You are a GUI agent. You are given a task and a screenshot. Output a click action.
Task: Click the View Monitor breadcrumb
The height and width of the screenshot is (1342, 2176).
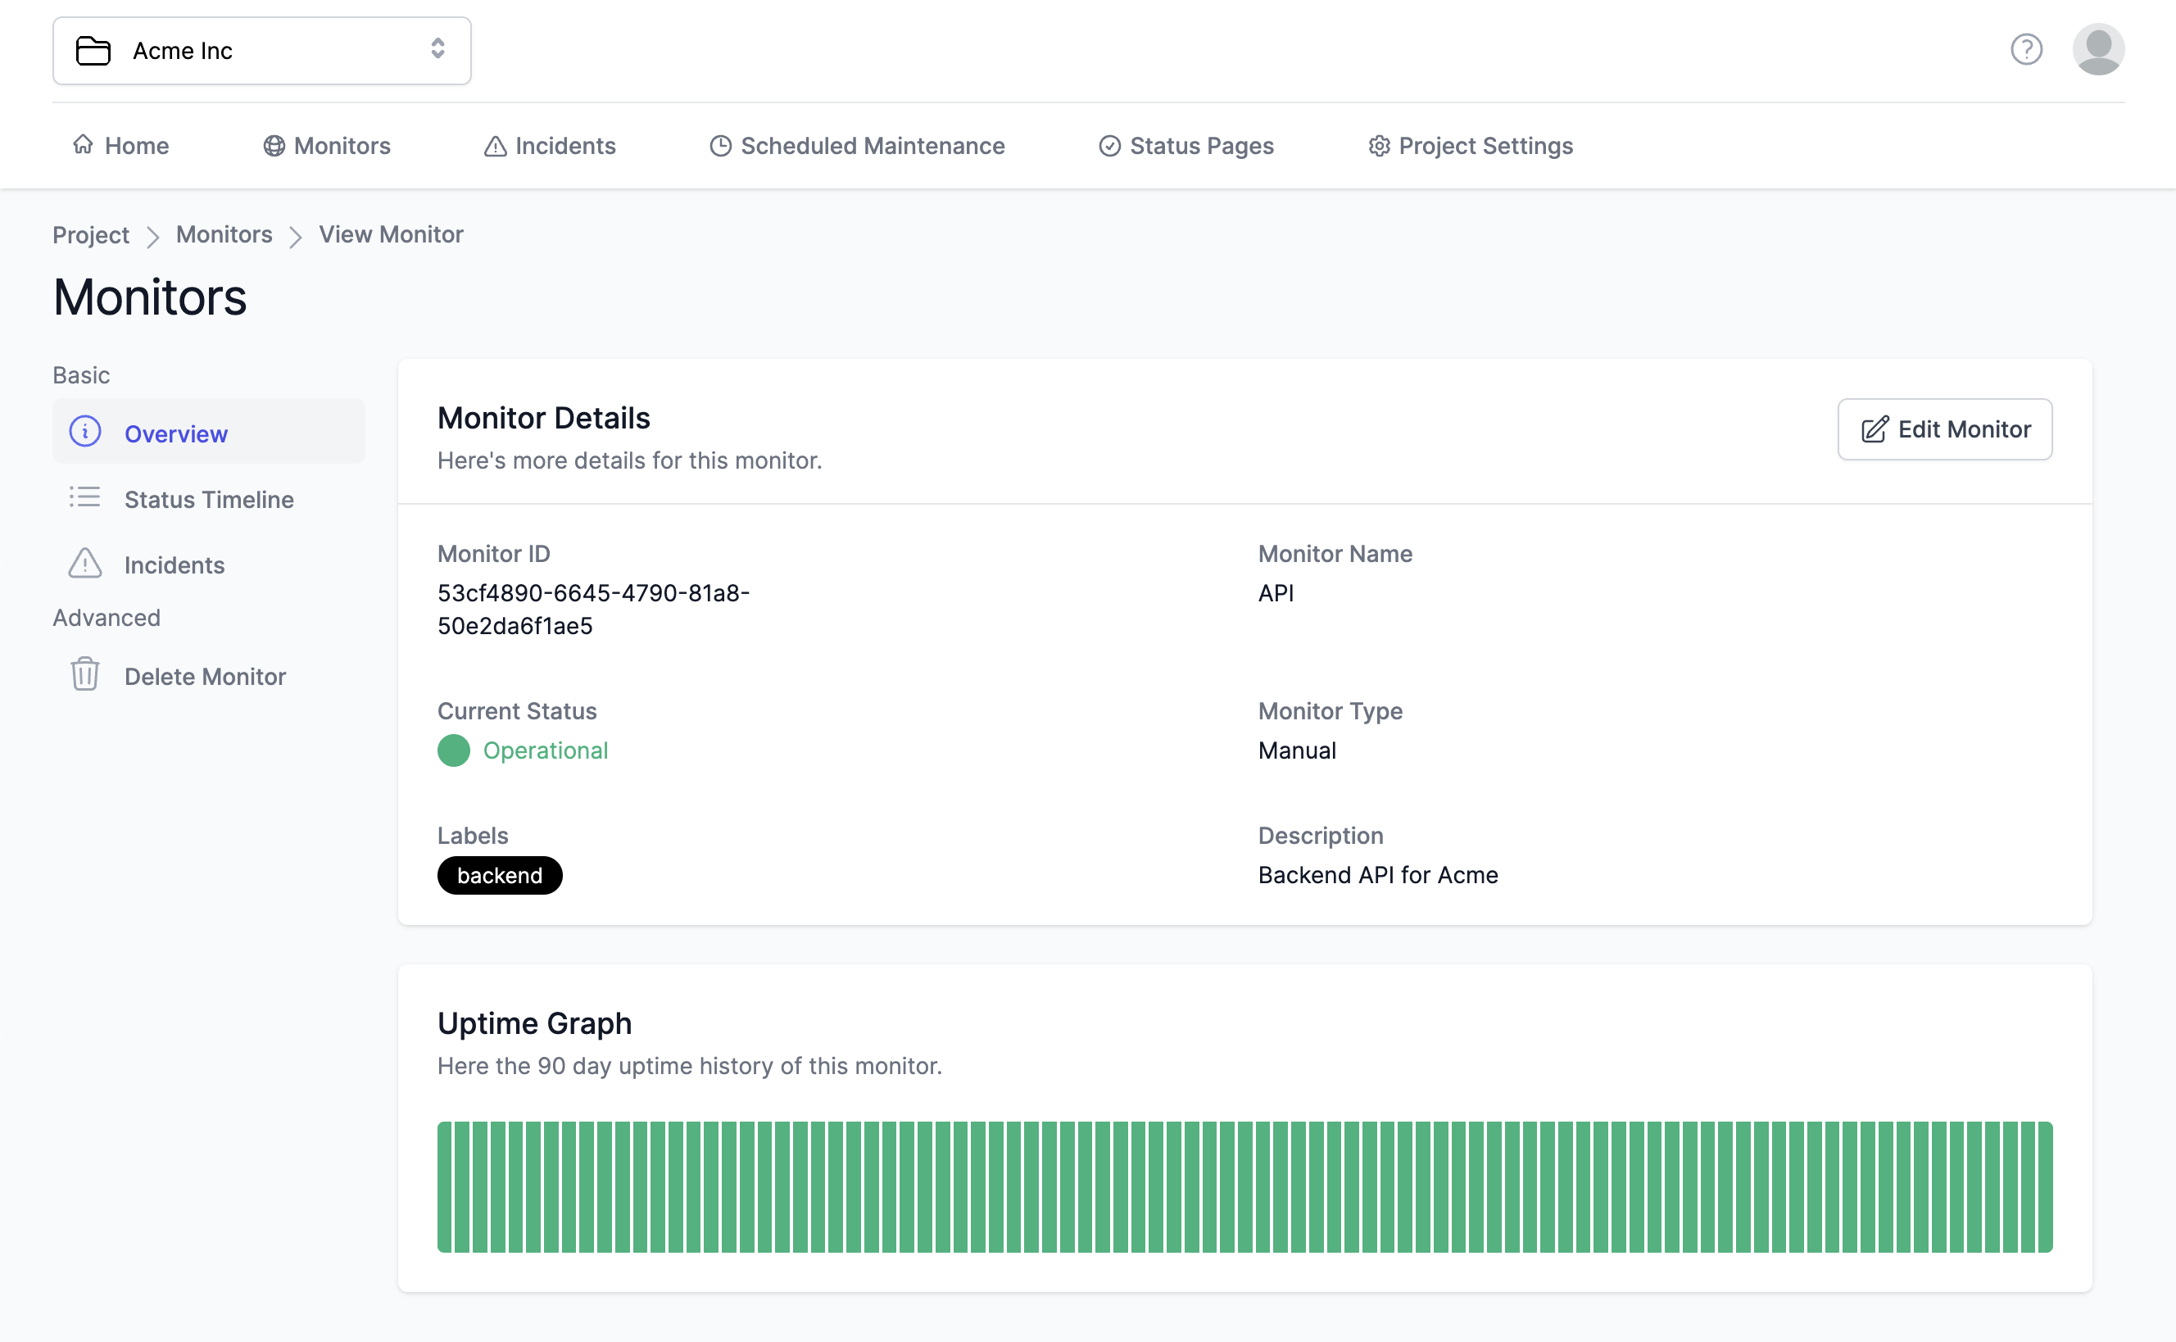[392, 234]
